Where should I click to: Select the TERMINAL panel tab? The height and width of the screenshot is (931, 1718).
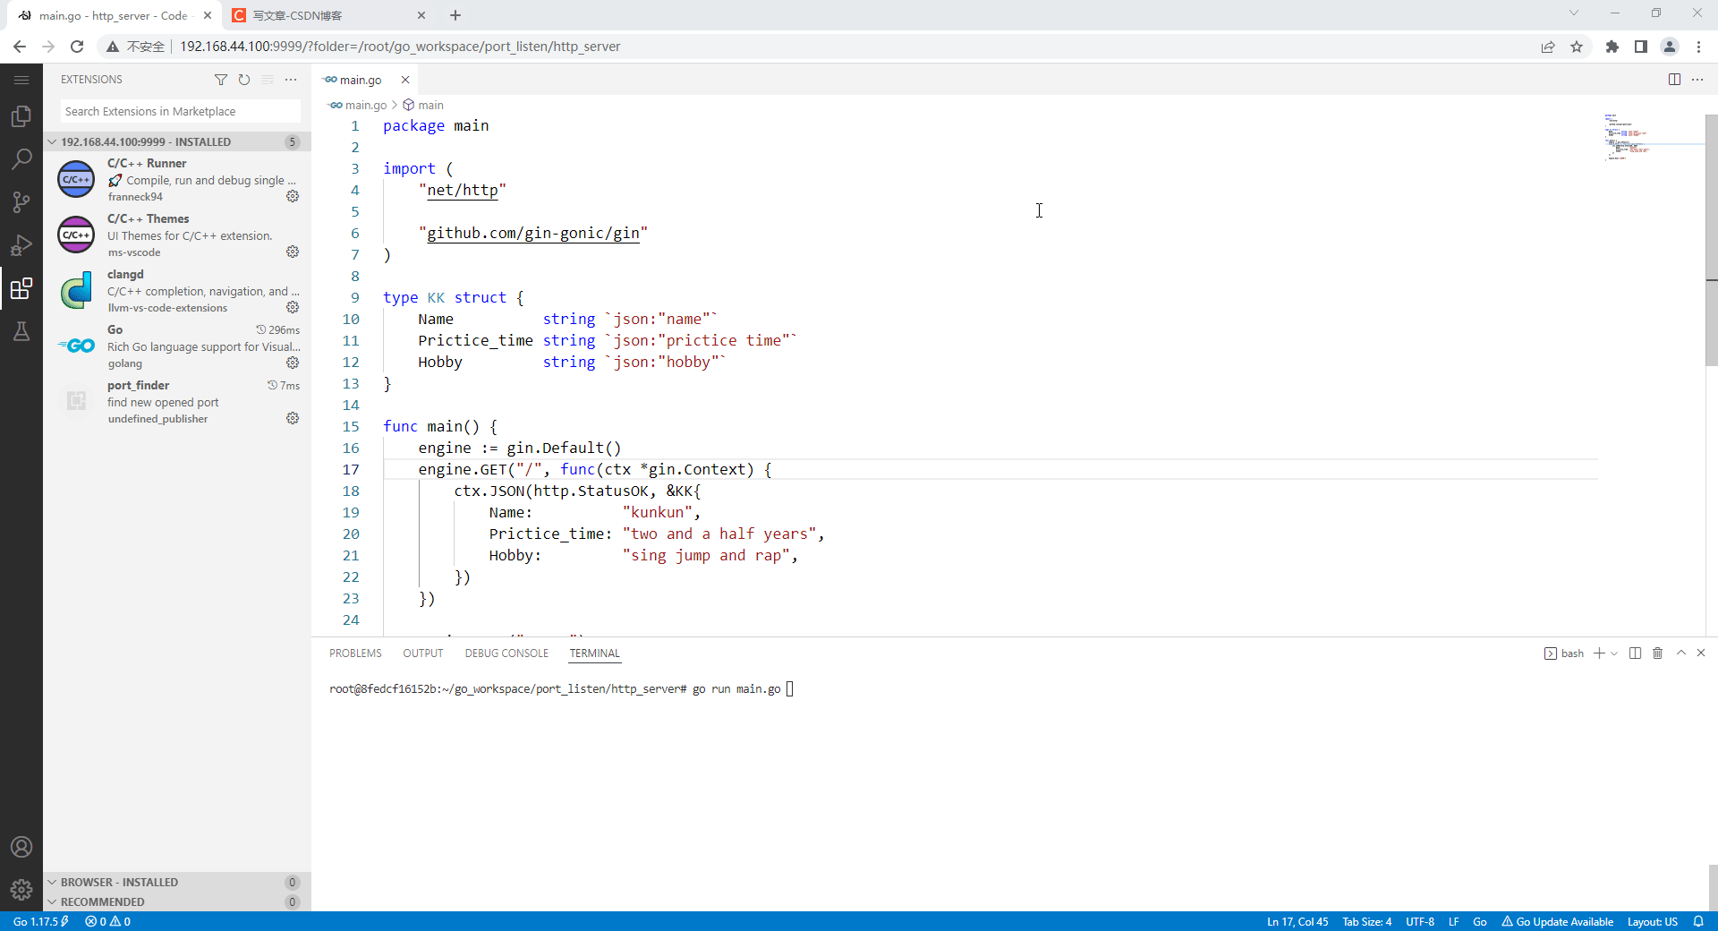point(595,653)
